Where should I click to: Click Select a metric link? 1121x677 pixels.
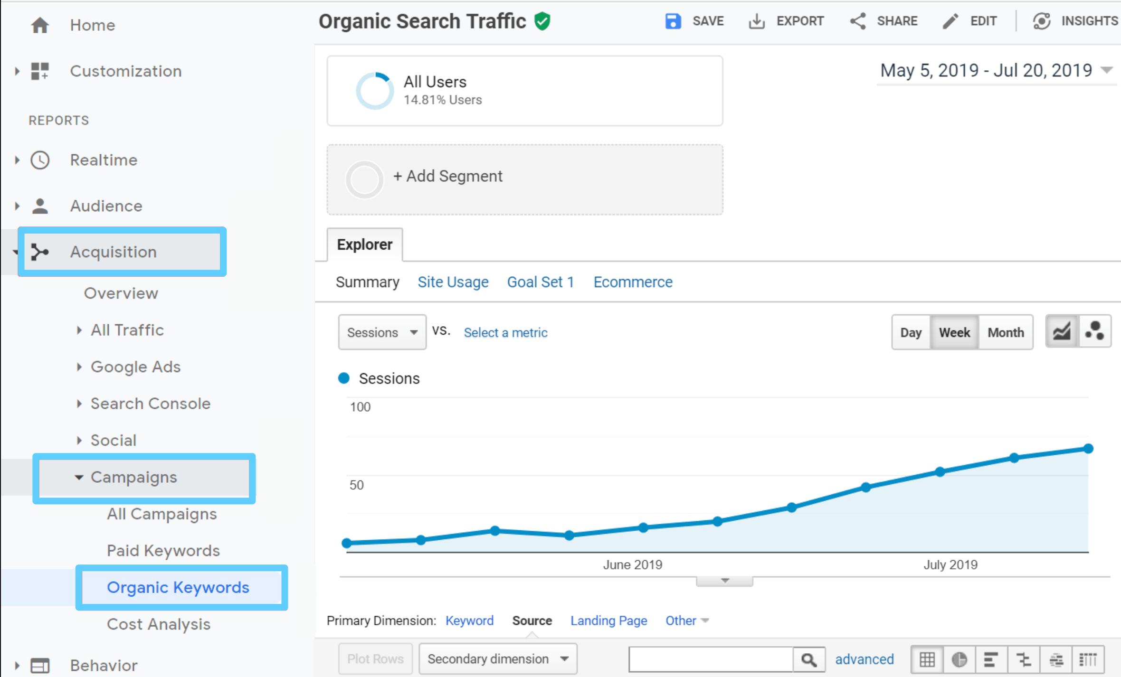[x=505, y=333]
